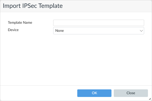Click the resize grip at dialog corner
152x101 pixels.
point(150,99)
